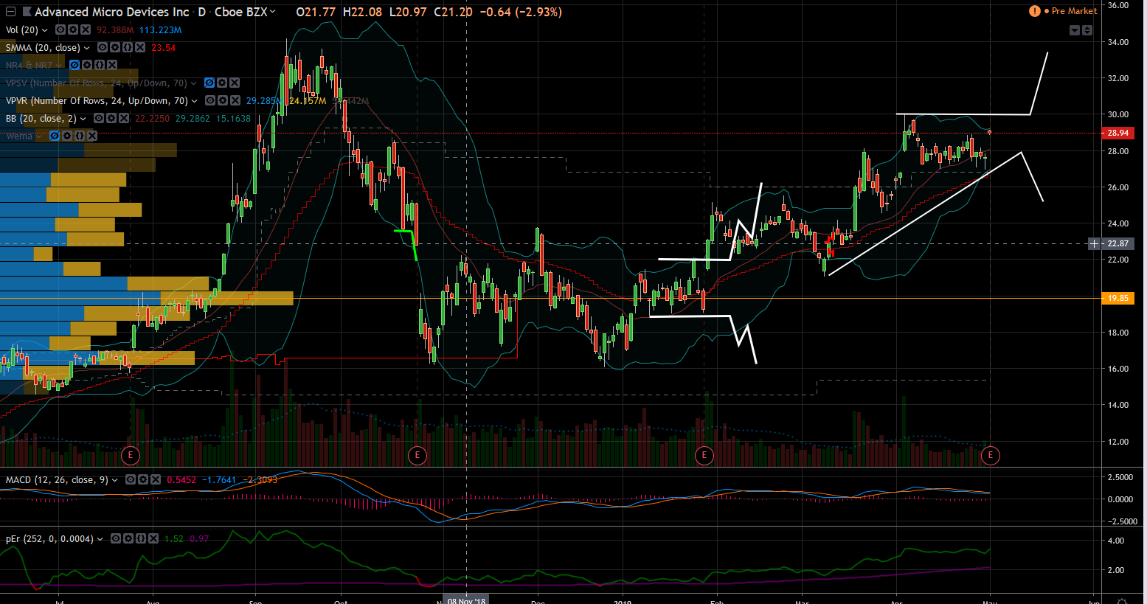Screen dimensions: 1147x604
Task: Show the hidden NR4 & NR7 indicator
Action: (74, 66)
